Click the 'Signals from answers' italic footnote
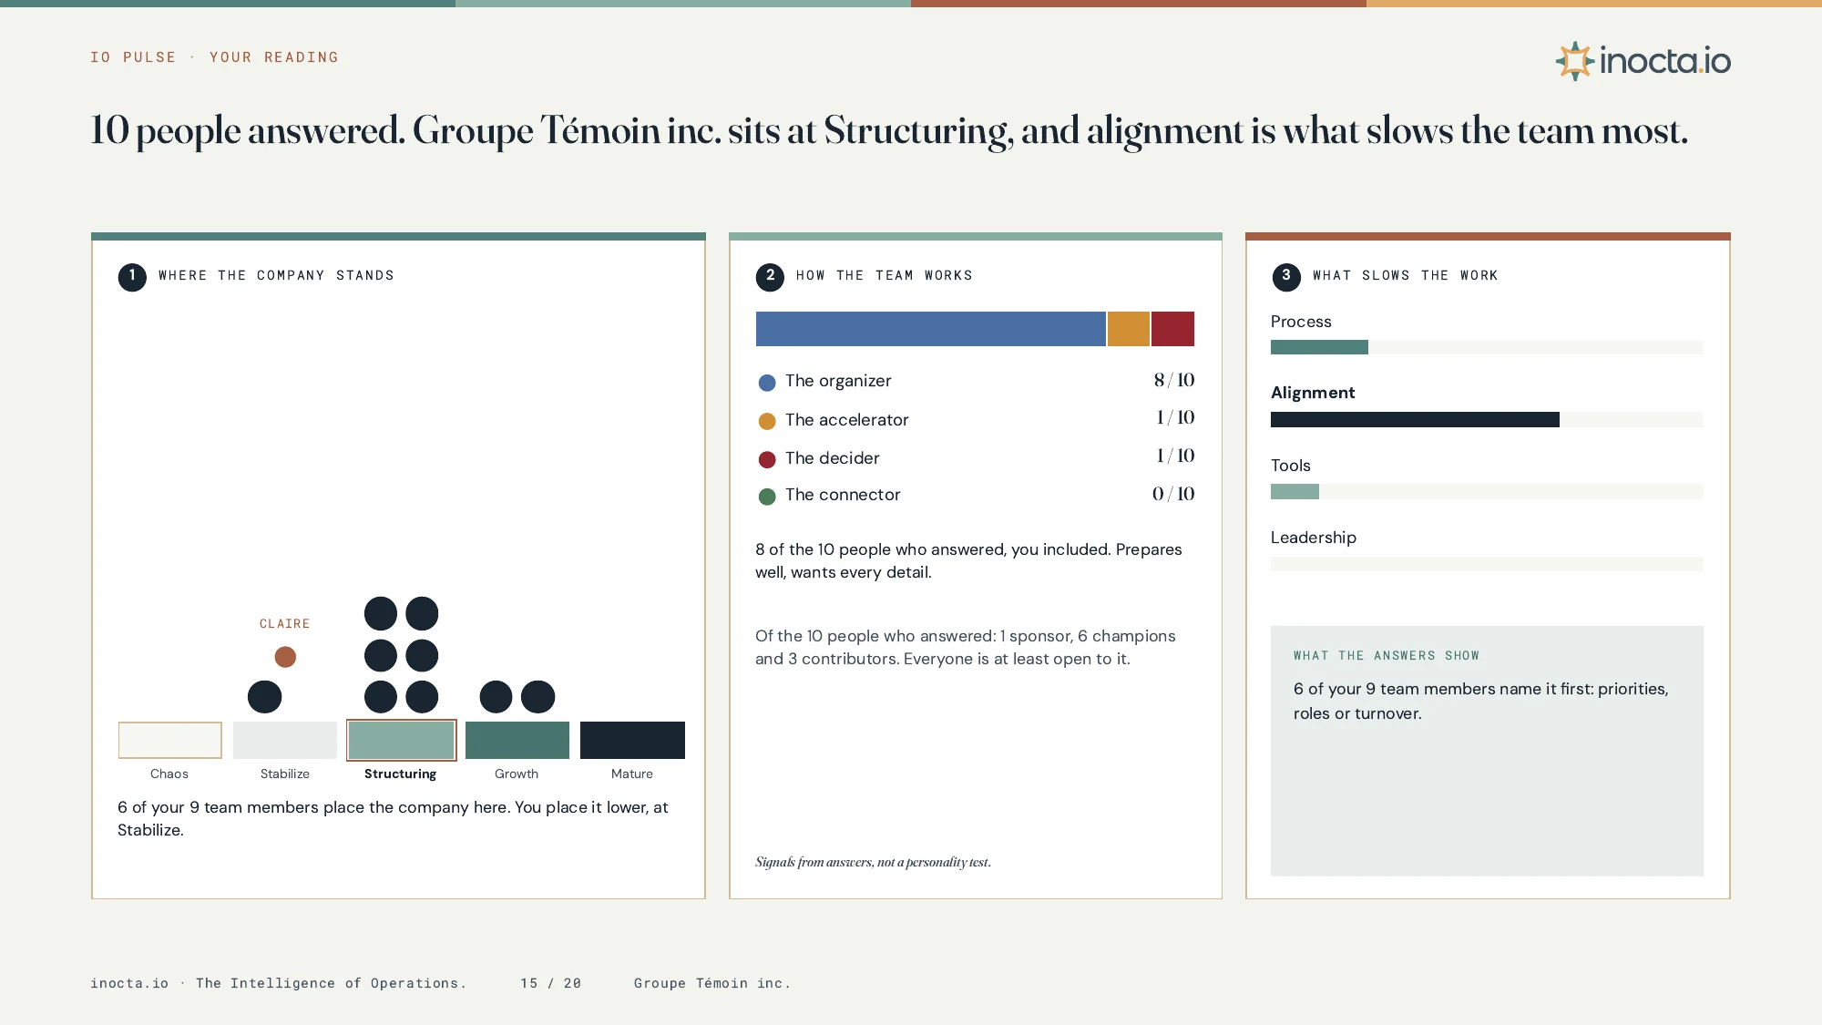1822x1025 pixels. tap(873, 862)
